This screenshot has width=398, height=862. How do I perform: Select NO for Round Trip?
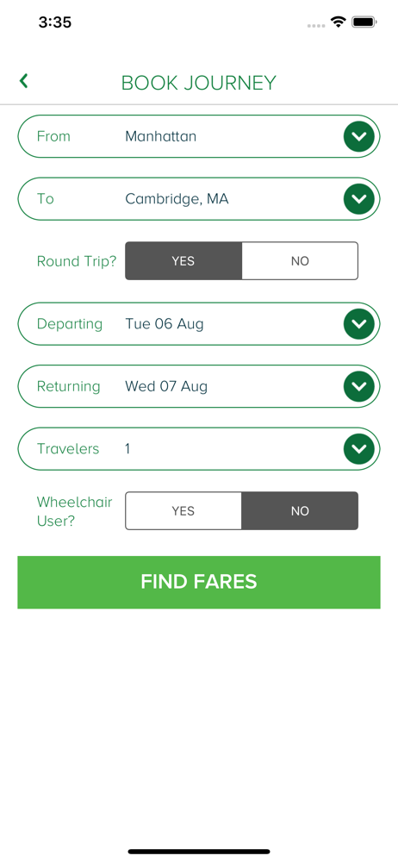tap(300, 261)
